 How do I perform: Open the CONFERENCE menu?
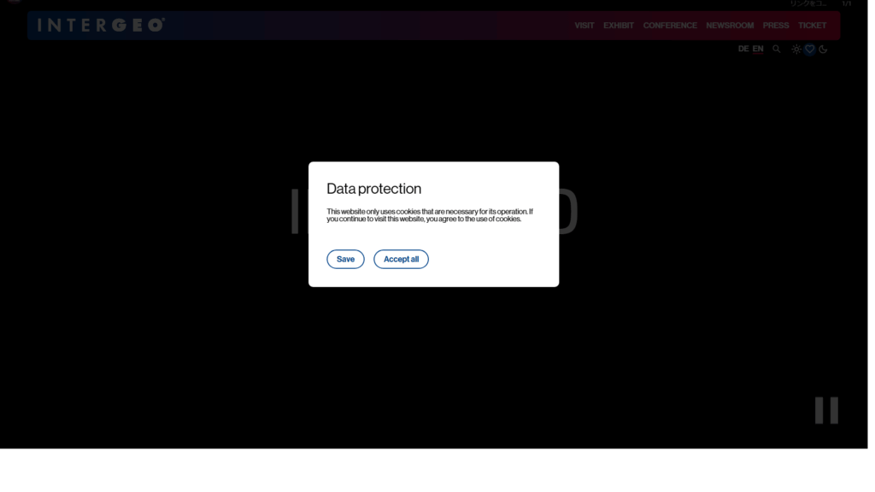[x=670, y=26]
